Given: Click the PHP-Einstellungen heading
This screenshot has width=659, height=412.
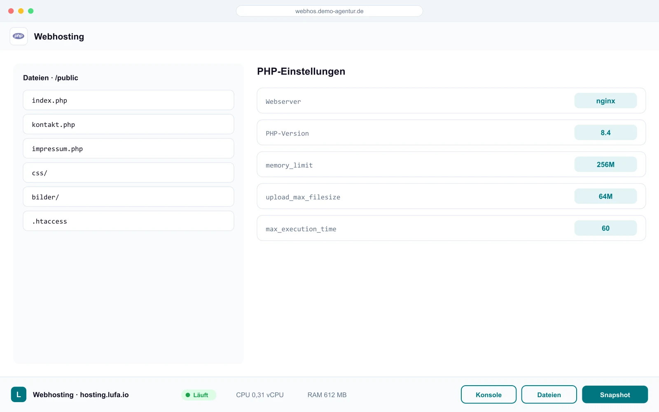Looking at the screenshot, I should pos(301,71).
